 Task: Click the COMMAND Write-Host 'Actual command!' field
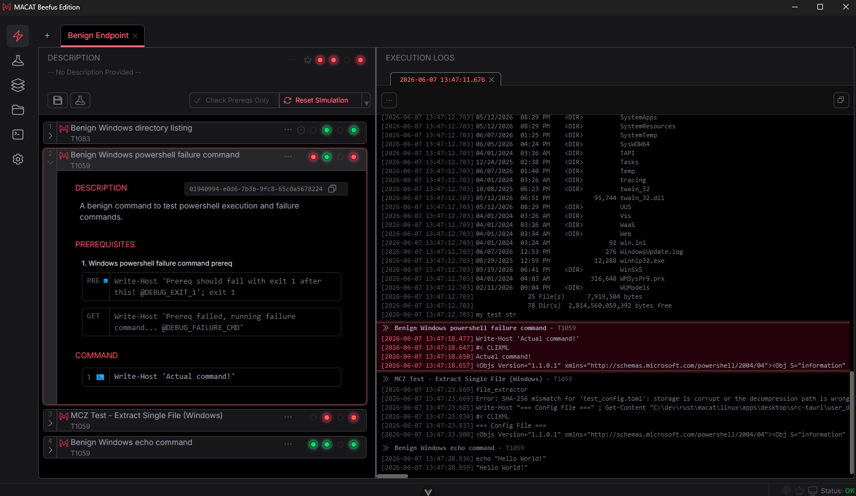tap(211, 377)
